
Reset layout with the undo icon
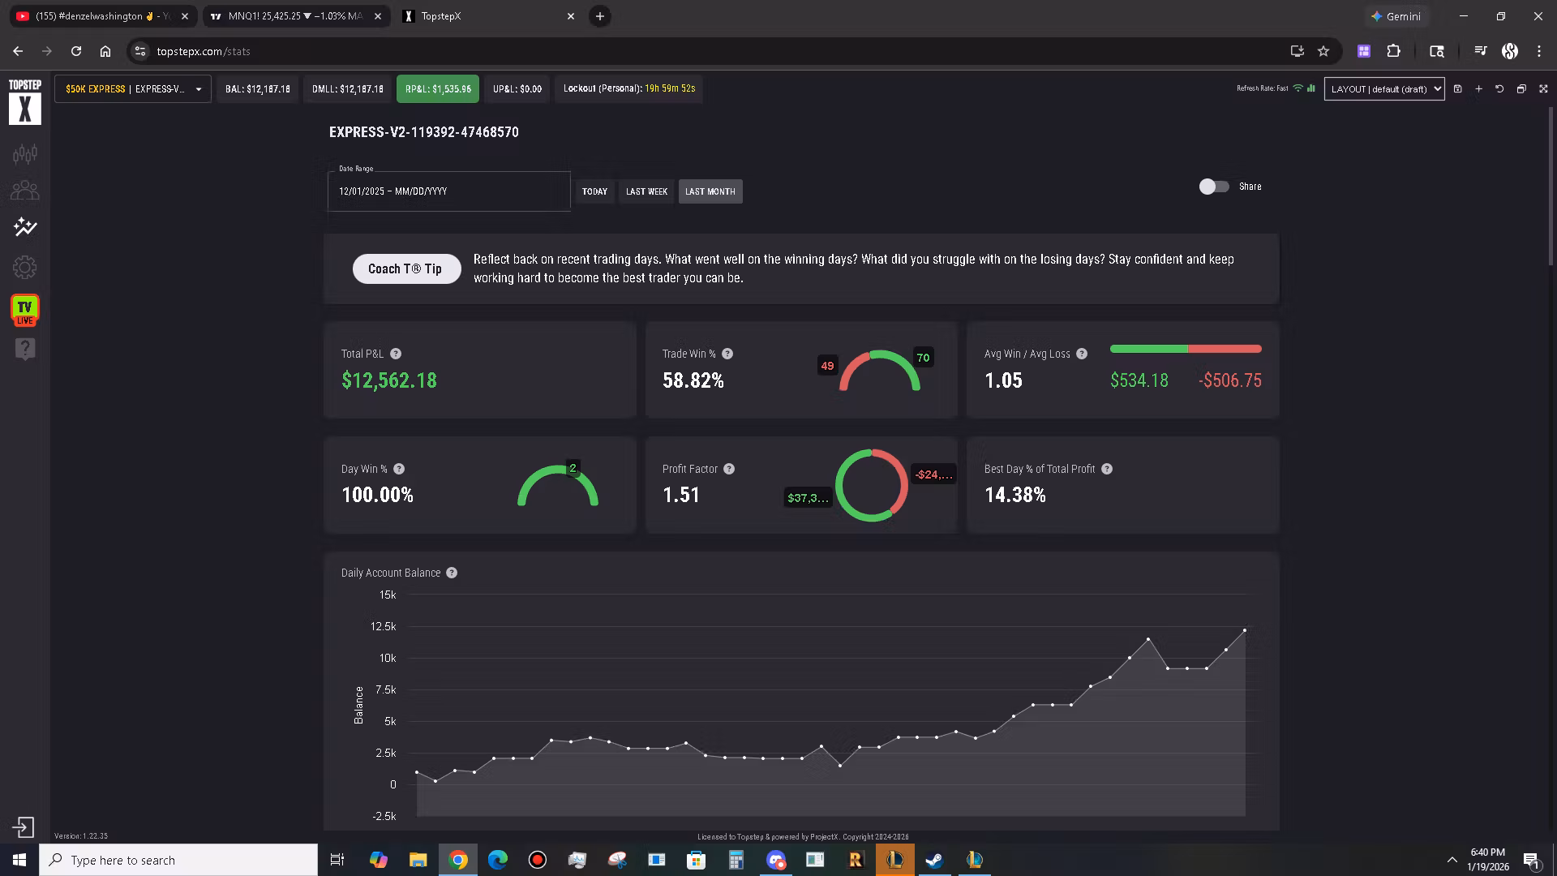[x=1499, y=88]
